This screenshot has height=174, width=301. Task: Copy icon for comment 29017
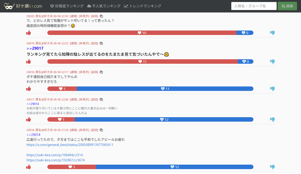point(101,99)
